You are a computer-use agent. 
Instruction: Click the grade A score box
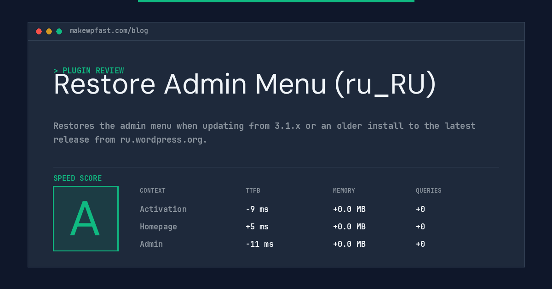click(x=86, y=218)
